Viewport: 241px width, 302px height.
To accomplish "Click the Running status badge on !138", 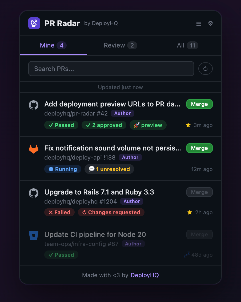I will click(x=63, y=169).
